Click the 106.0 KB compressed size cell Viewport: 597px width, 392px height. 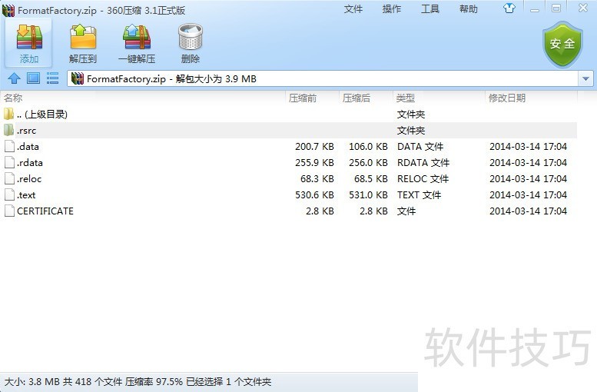(368, 147)
